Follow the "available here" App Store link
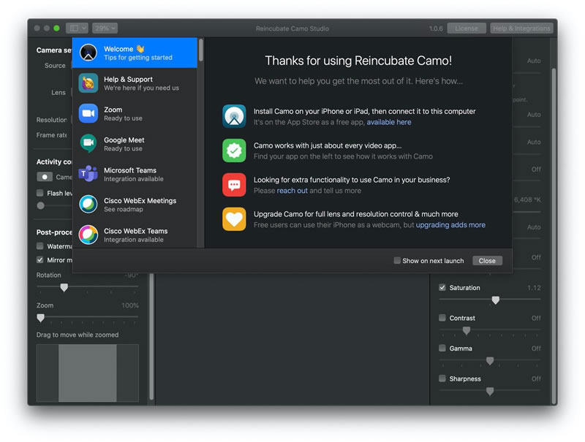The image size is (585, 442). [x=389, y=122]
